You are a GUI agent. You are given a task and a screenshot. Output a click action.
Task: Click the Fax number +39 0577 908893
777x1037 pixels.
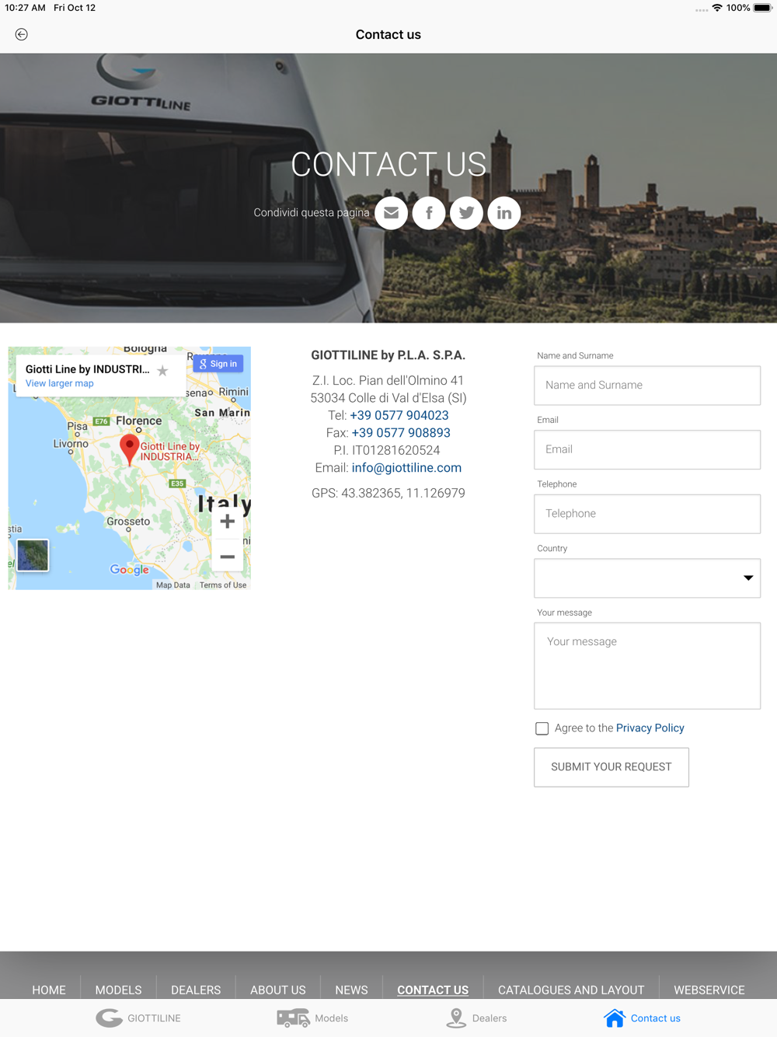tap(401, 433)
